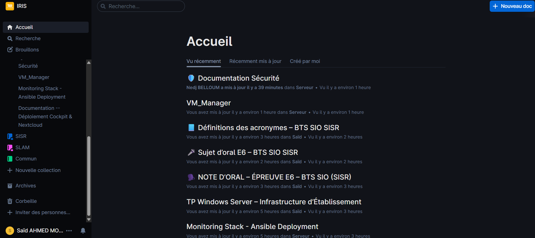
Task: Open Archives via the box icon
Action: [10, 185]
